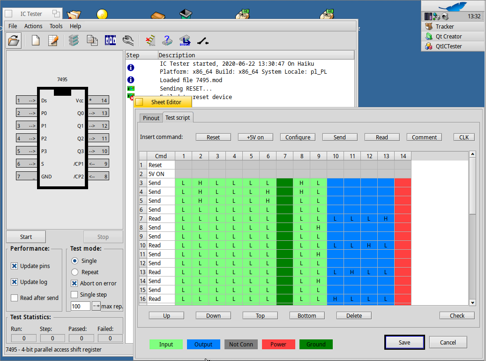Insert a +5V on command
Image resolution: width=486 pixels, height=361 pixels.
(x=255, y=138)
